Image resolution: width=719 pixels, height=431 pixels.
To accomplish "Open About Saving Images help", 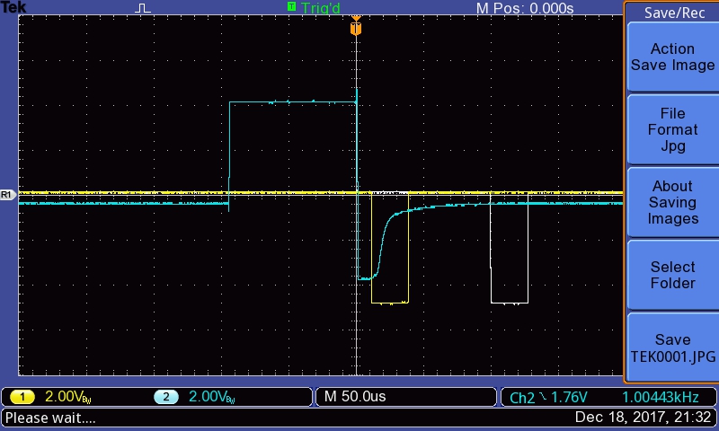I will click(x=672, y=202).
